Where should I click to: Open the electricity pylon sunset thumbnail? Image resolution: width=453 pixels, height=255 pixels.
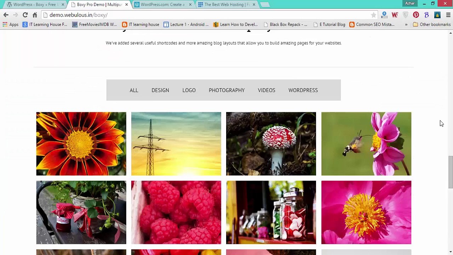(x=176, y=144)
